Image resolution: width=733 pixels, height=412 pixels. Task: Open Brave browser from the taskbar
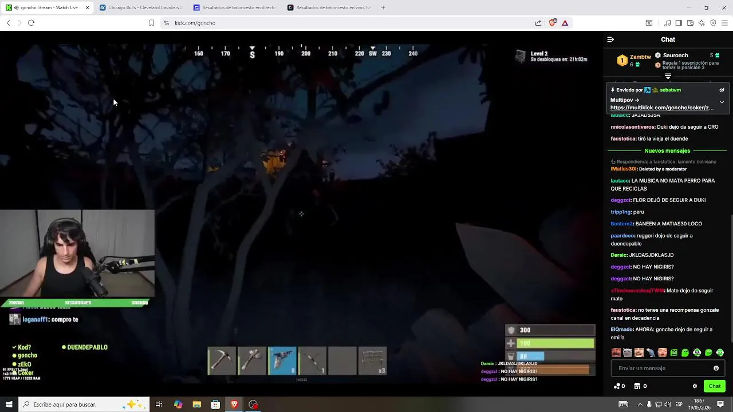(x=234, y=405)
